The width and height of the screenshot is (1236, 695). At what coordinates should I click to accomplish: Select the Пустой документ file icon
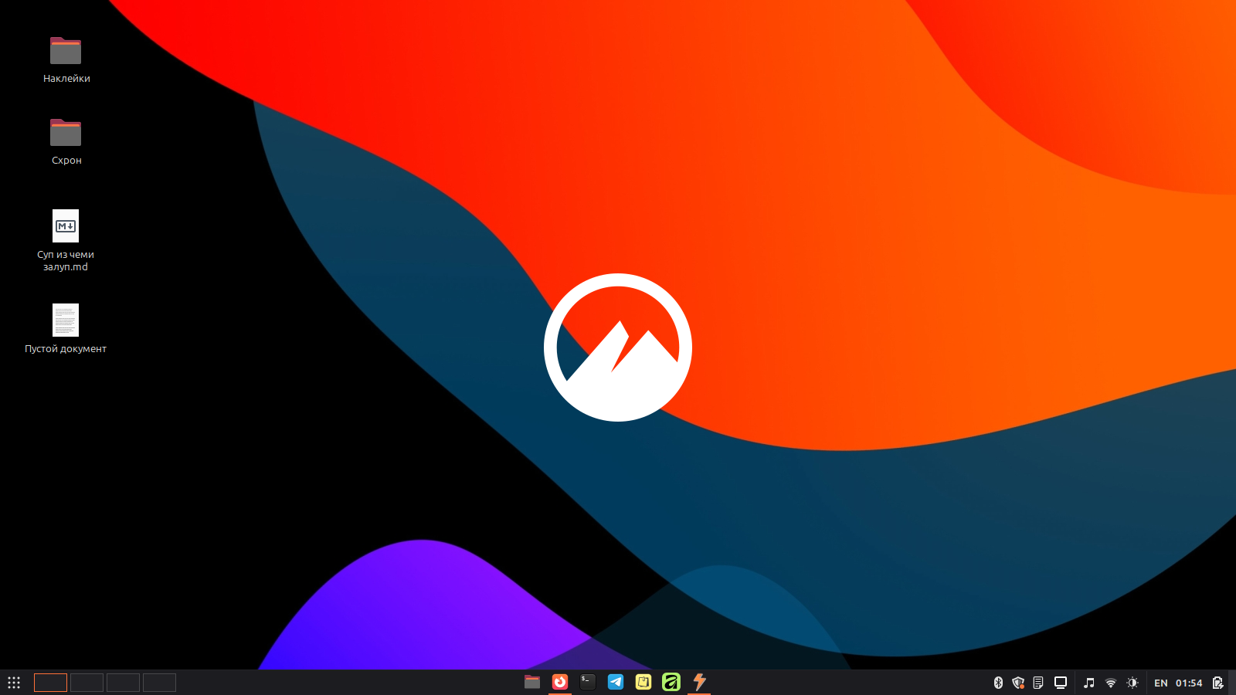pyautogui.click(x=66, y=320)
